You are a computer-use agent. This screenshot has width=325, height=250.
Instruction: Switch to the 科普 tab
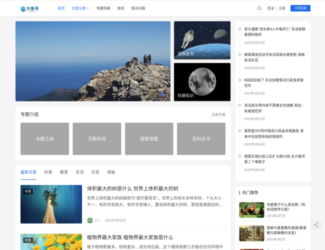[x=48, y=172]
